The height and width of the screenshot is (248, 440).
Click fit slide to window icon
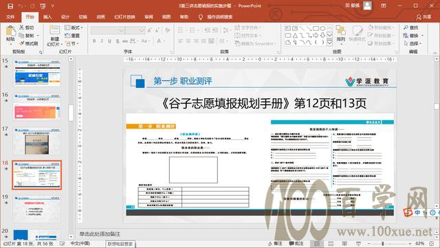[432, 243]
